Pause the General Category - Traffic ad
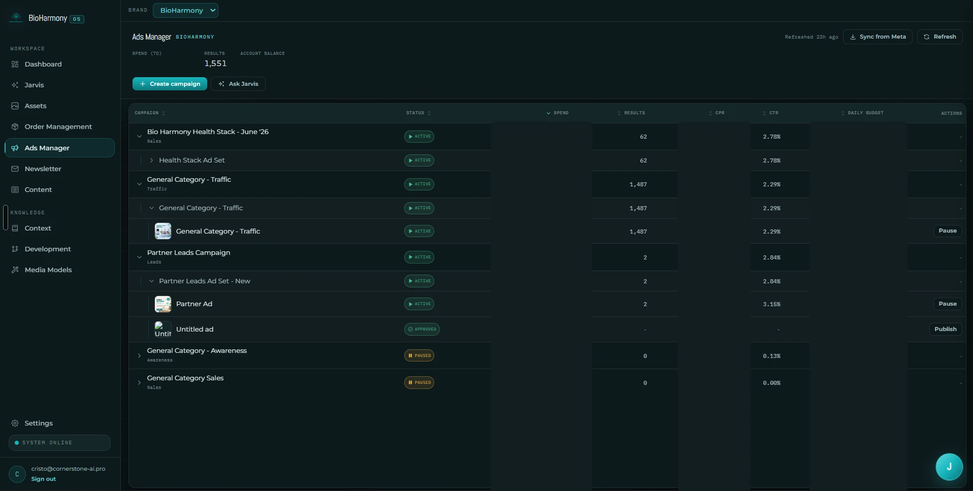This screenshot has height=491, width=973. [x=948, y=231]
